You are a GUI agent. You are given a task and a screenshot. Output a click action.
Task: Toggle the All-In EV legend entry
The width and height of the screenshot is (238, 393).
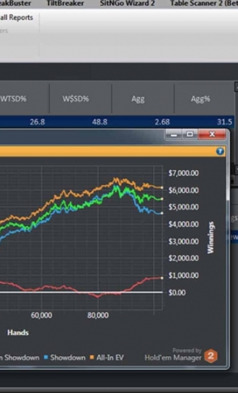coord(107,357)
